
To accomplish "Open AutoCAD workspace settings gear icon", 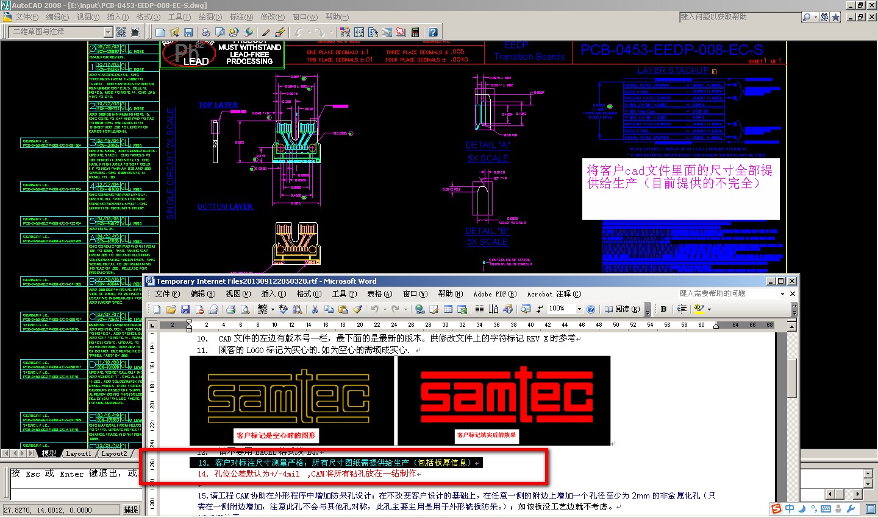I will tap(121, 32).
